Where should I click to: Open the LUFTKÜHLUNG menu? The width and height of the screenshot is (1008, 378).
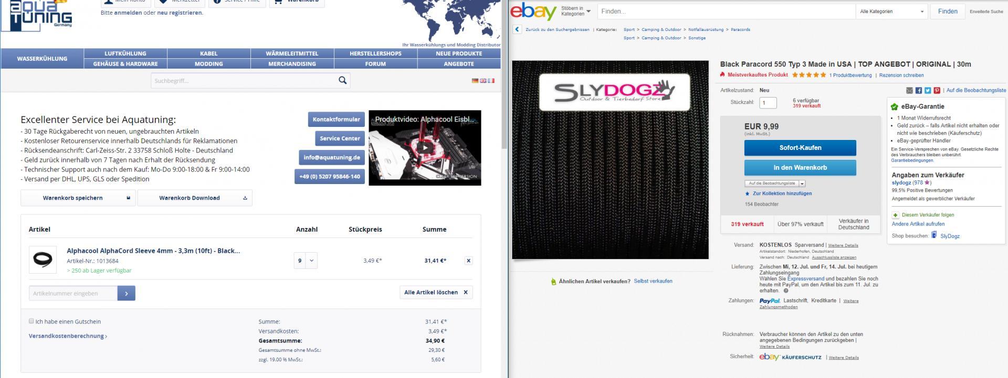tap(125, 53)
